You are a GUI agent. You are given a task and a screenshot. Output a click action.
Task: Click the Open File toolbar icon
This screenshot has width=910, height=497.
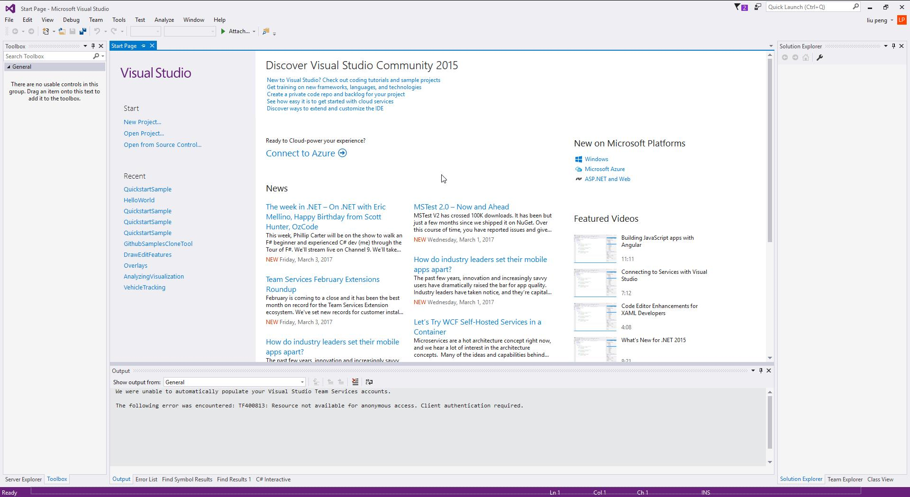coord(62,31)
